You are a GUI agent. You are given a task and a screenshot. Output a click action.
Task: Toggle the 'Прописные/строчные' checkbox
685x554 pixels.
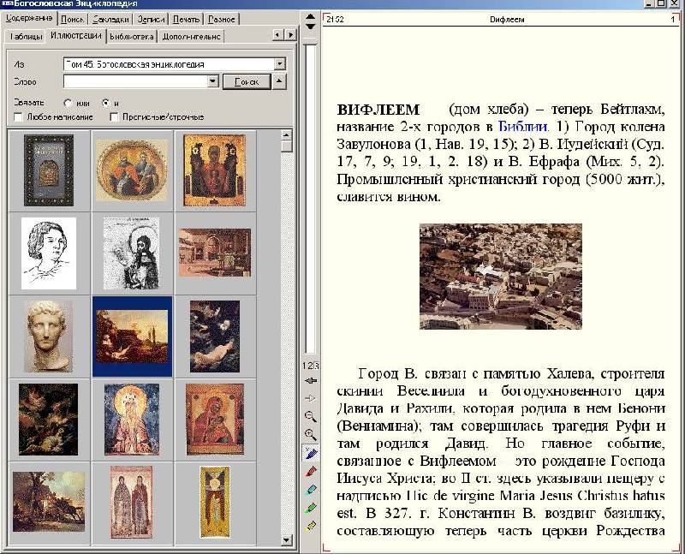[114, 116]
